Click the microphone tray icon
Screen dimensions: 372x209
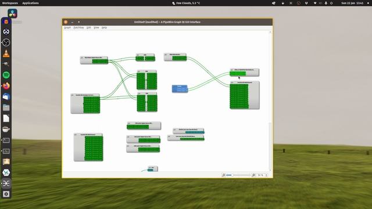(x=325, y=3)
